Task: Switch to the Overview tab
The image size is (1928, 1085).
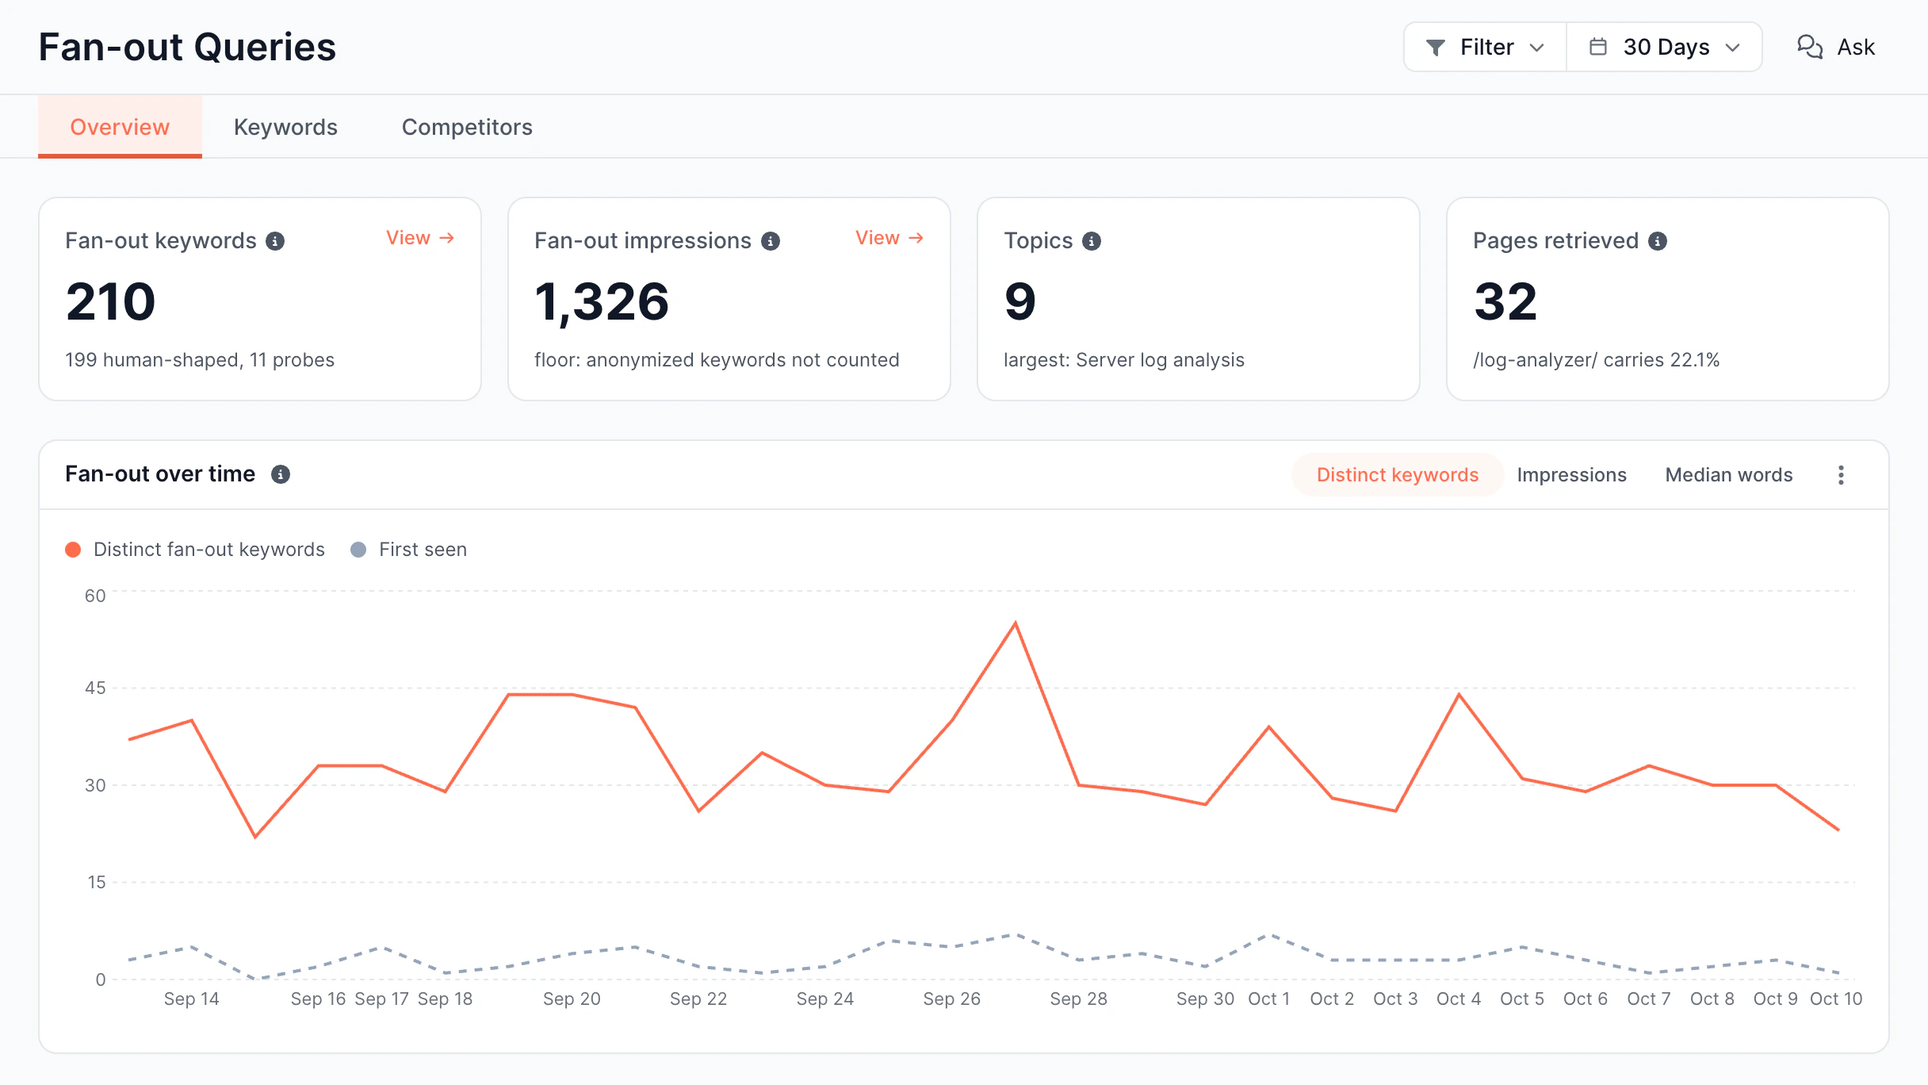Action: pyautogui.click(x=120, y=127)
